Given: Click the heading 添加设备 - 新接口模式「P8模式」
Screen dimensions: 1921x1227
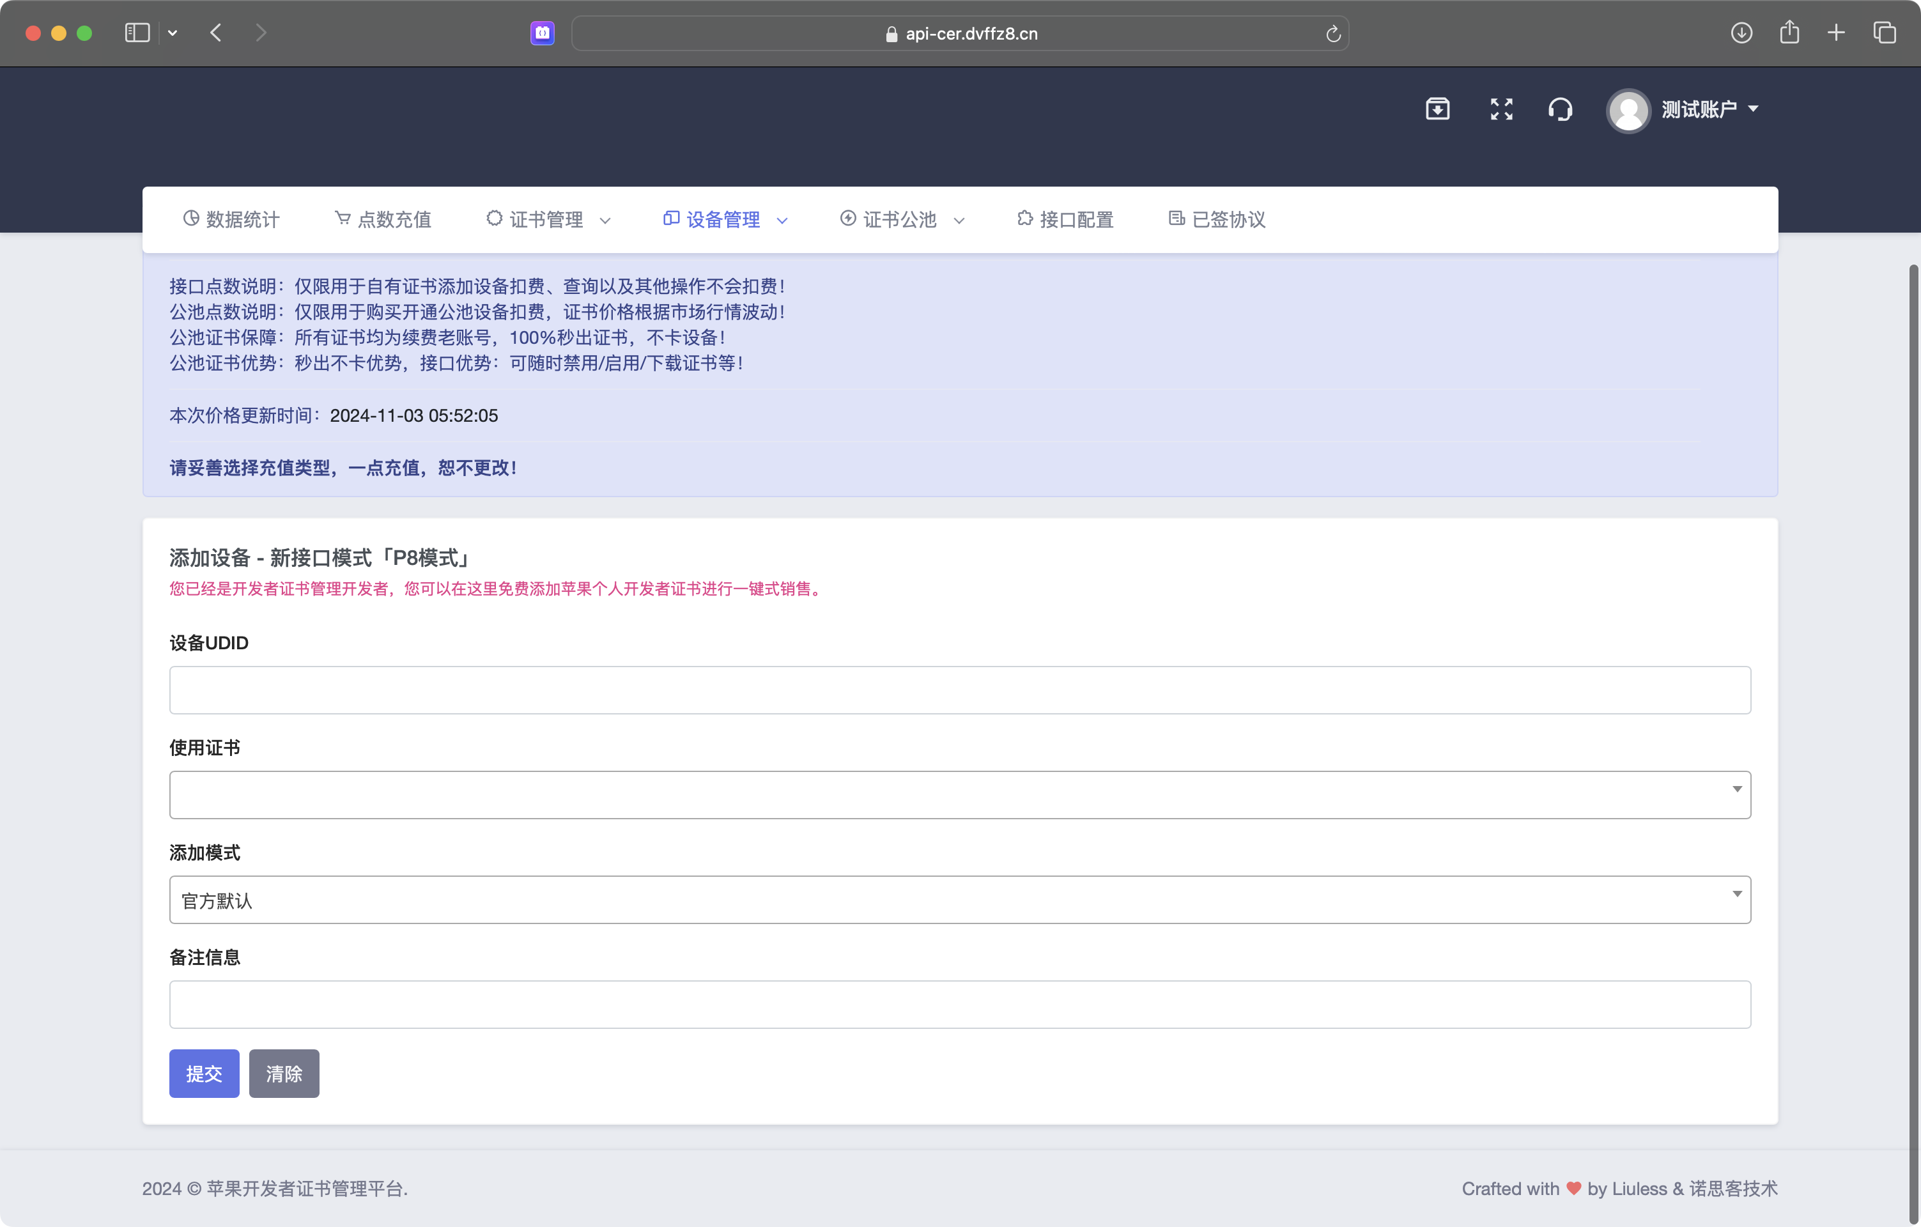Looking at the screenshot, I should click(321, 558).
